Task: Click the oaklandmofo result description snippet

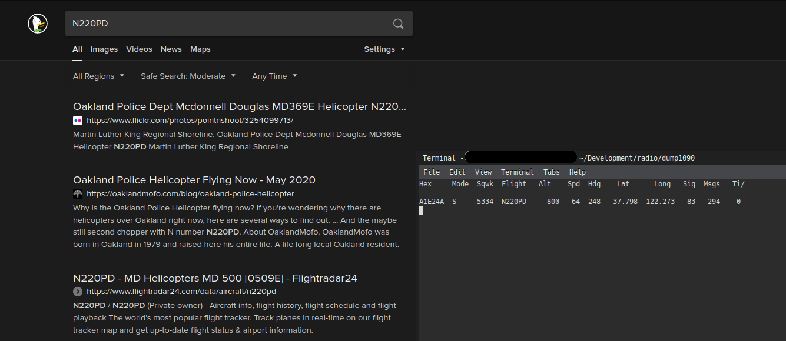Action: pyautogui.click(x=237, y=226)
